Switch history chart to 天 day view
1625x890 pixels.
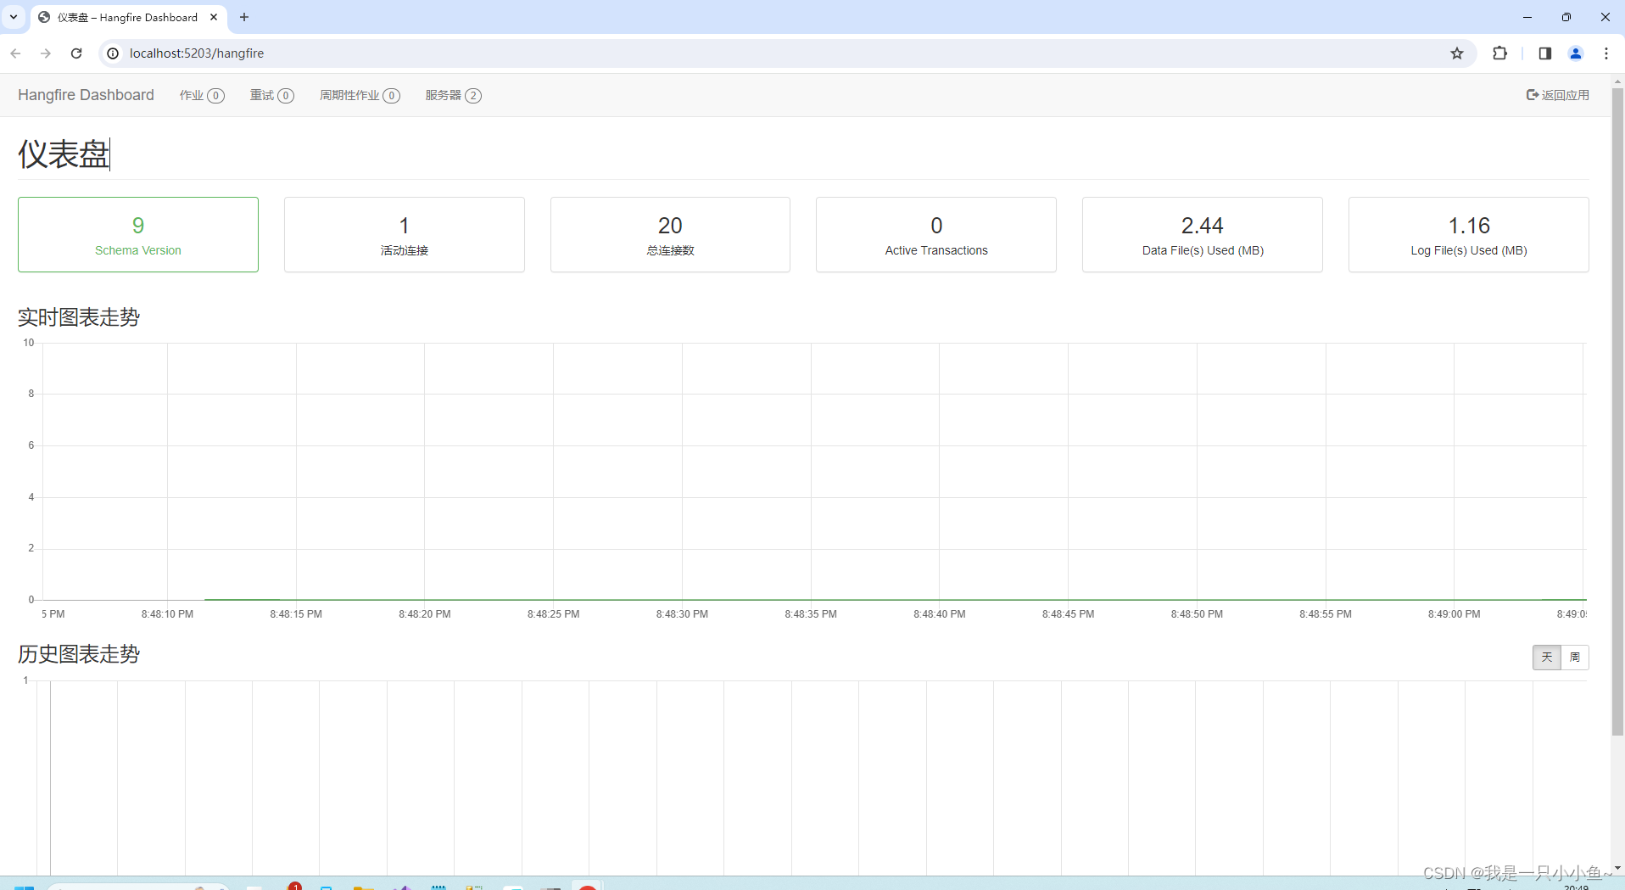1547,658
